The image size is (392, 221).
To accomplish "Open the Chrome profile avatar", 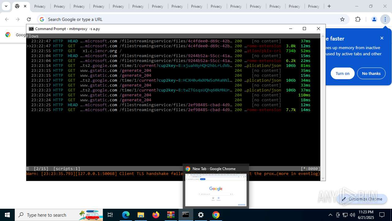I will (x=374, y=19).
